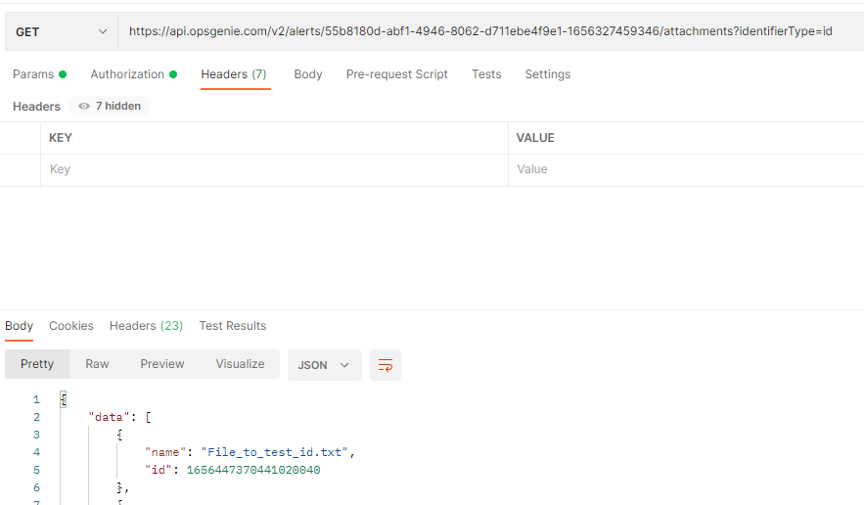Click the File_to_test_id.txt value
The image size is (864, 505).
[274, 452]
